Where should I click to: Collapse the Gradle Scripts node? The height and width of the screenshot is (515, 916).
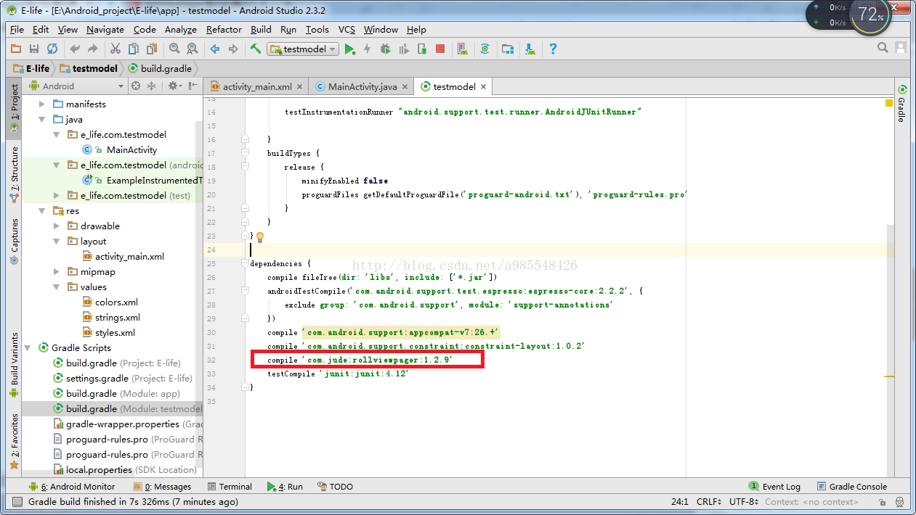pos(28,348)
